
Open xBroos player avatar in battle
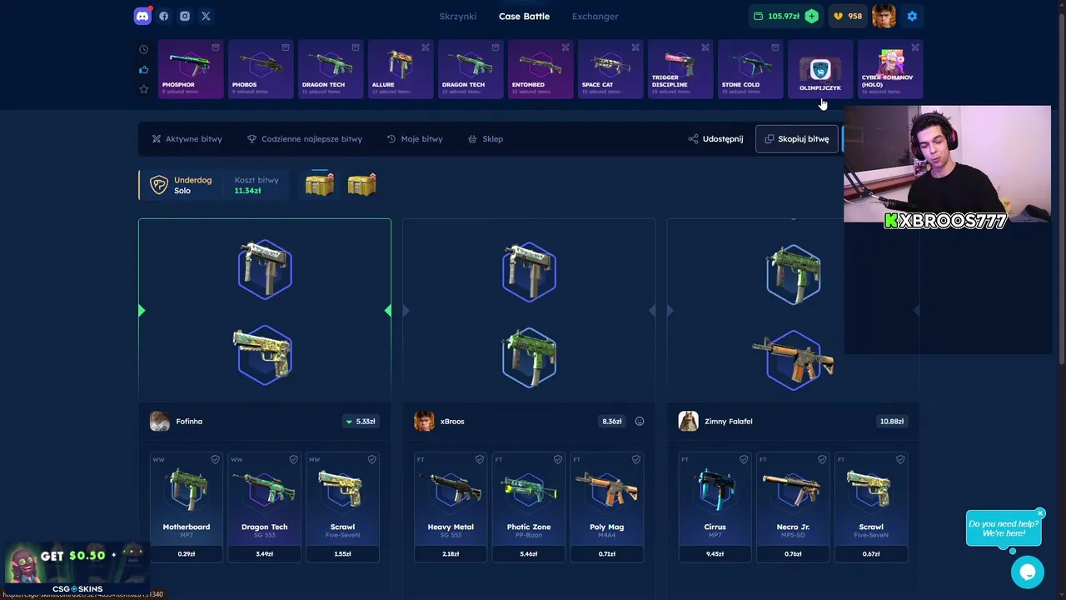coord(424,421)
